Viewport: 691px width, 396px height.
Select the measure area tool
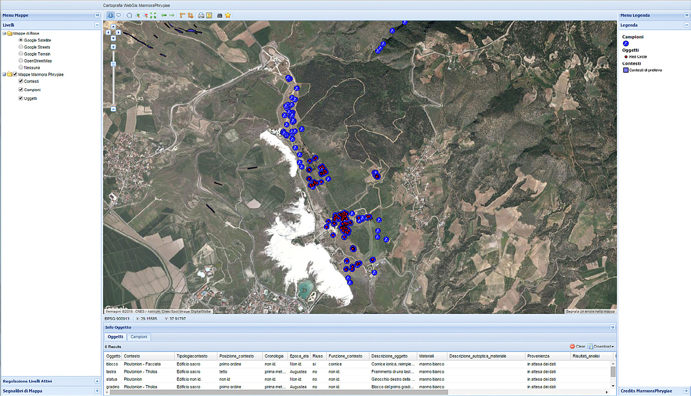(x=190, y=15)
